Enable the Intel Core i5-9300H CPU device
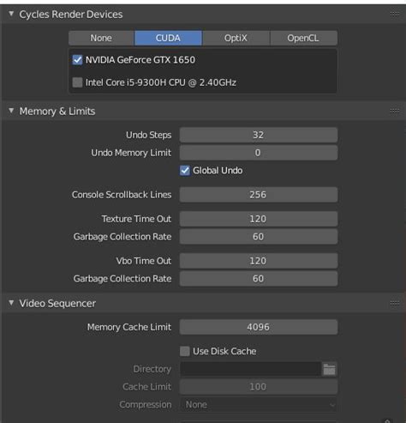The image size is (406, 423). coord(77,82)
